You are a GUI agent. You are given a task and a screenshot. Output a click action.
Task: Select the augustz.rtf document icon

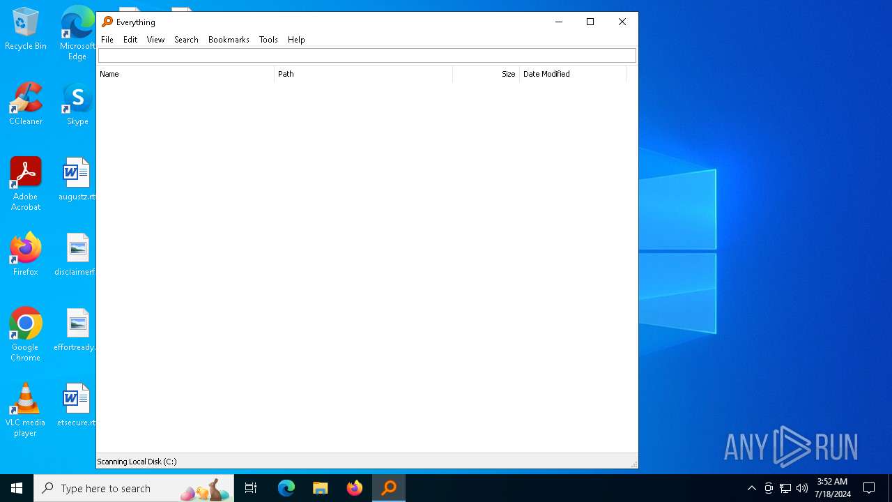[x=77, y=179]
